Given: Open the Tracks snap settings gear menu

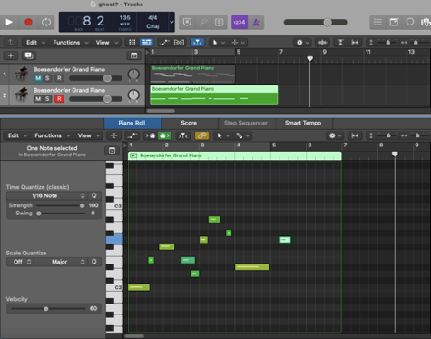Looking at the screenshot, I should (302, 43).
